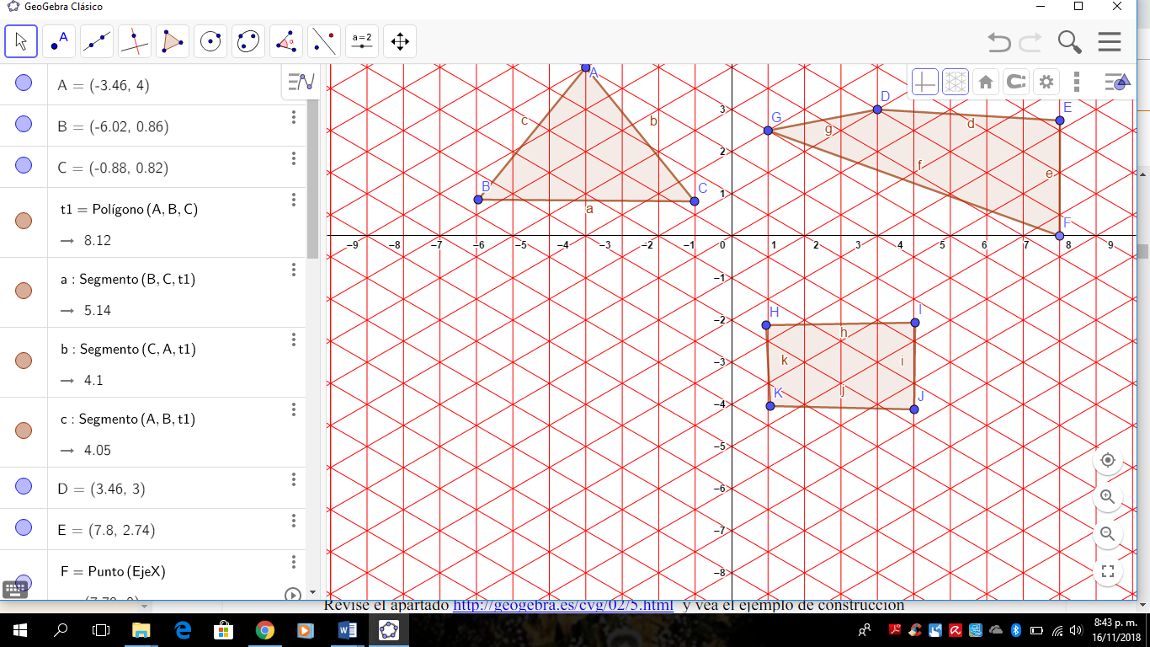Image resolution: width=1150 pixels, height=647 pixels.
Task: Select the Angle measurement tool
Action: coord(285,40)
